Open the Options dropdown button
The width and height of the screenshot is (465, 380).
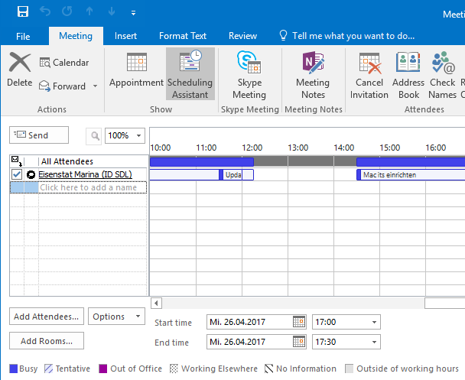click(x=116, y=317)
